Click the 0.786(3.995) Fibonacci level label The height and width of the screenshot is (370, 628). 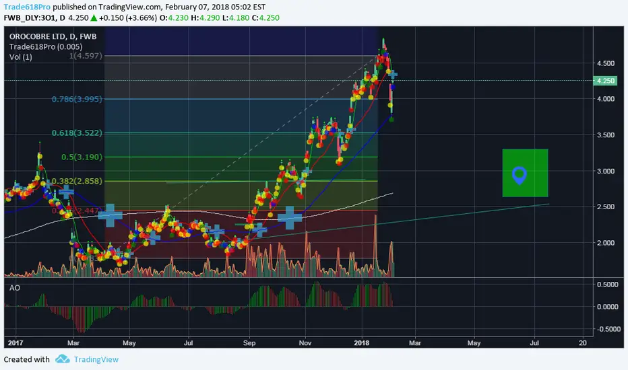pos(77,99)
